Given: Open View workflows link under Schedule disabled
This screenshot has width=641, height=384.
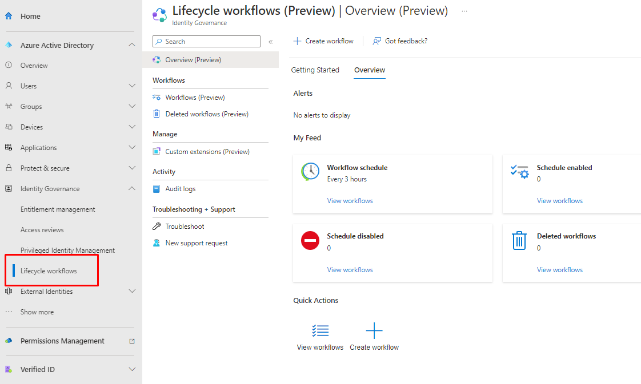Looking at the screenshot, I should [350, 270].
